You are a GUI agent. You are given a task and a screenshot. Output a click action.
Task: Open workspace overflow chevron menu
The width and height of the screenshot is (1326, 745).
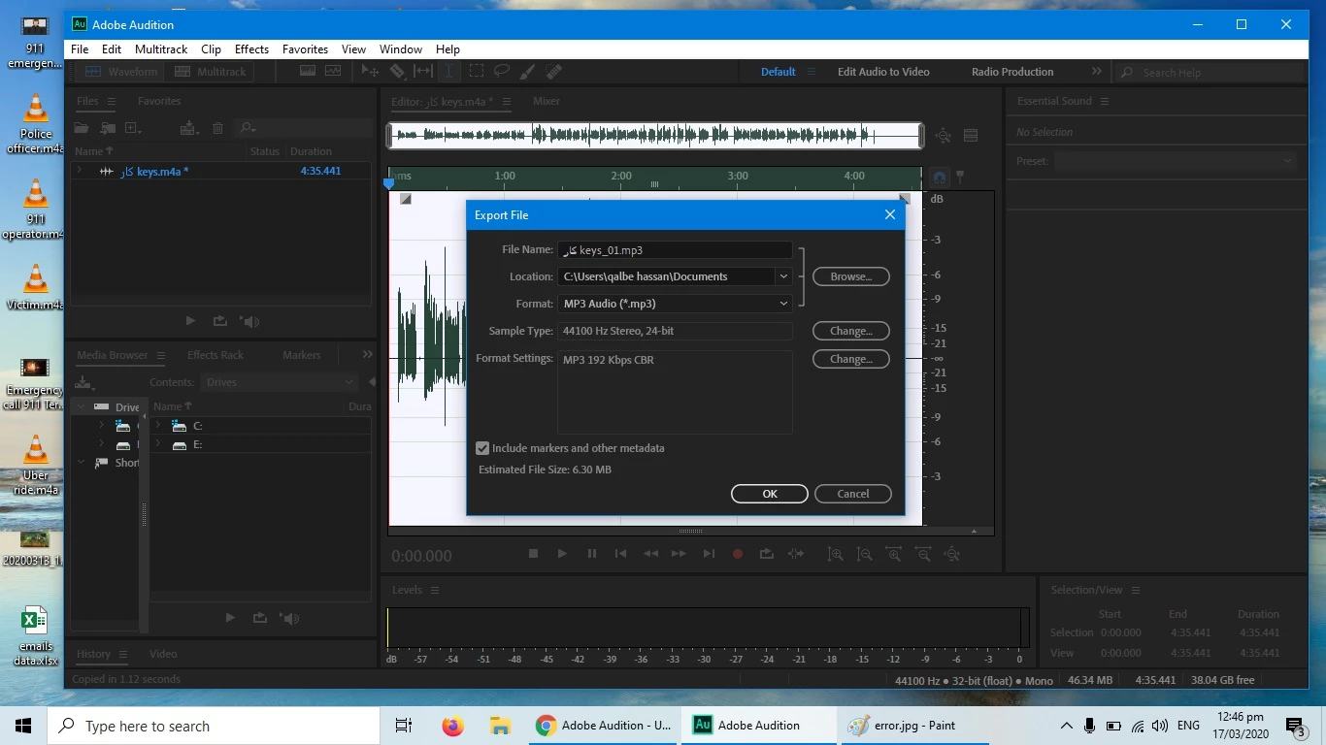pos(1097,72)
